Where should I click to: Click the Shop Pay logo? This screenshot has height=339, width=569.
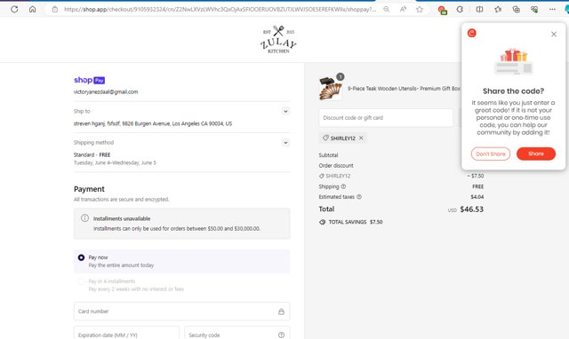[89, 80]
